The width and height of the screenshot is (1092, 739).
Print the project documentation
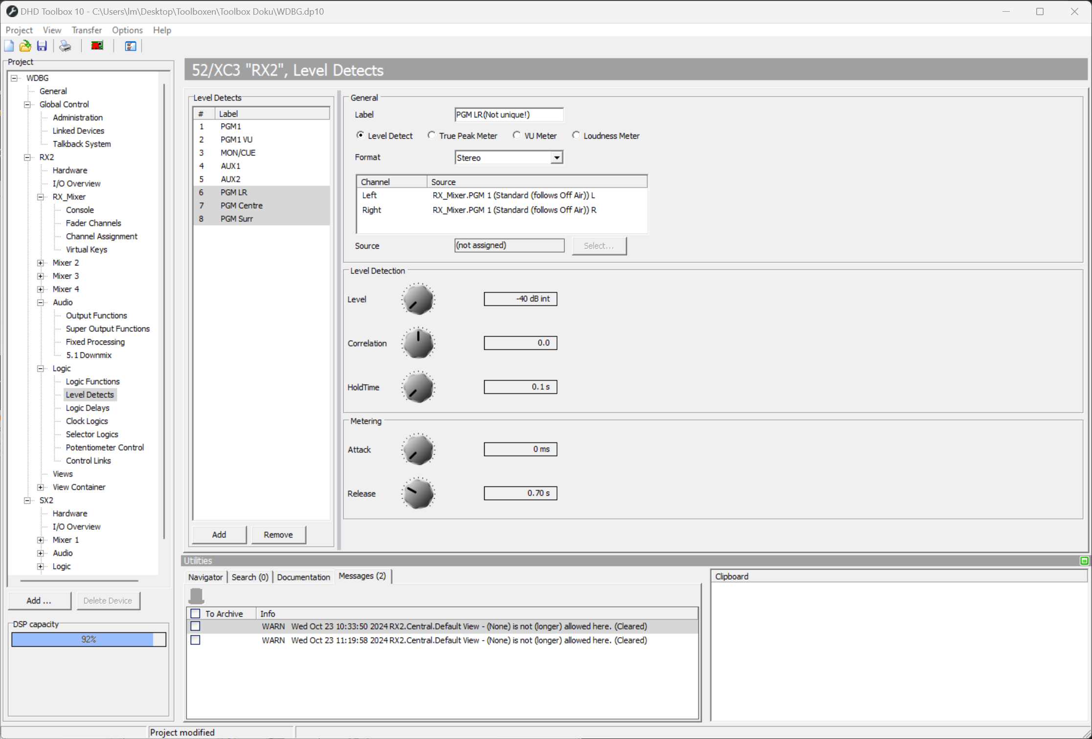(x=65, y=45)
